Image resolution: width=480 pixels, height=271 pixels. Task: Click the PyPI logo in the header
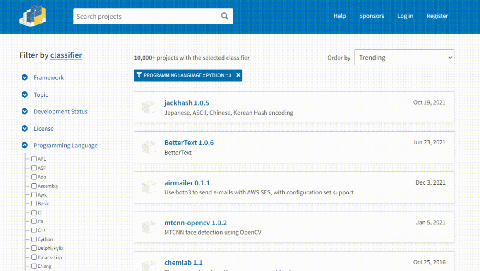click(x=32, y=16)
